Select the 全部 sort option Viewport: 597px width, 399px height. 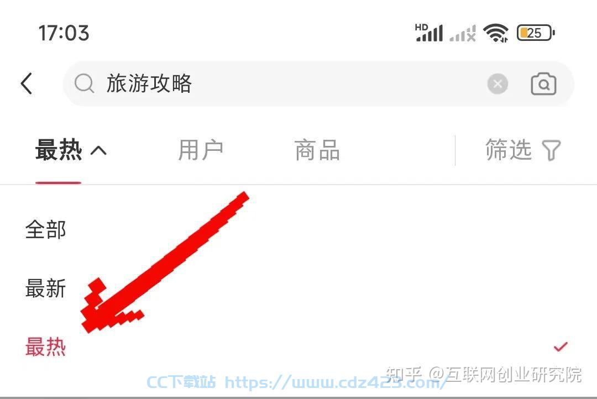click(46, 229)
